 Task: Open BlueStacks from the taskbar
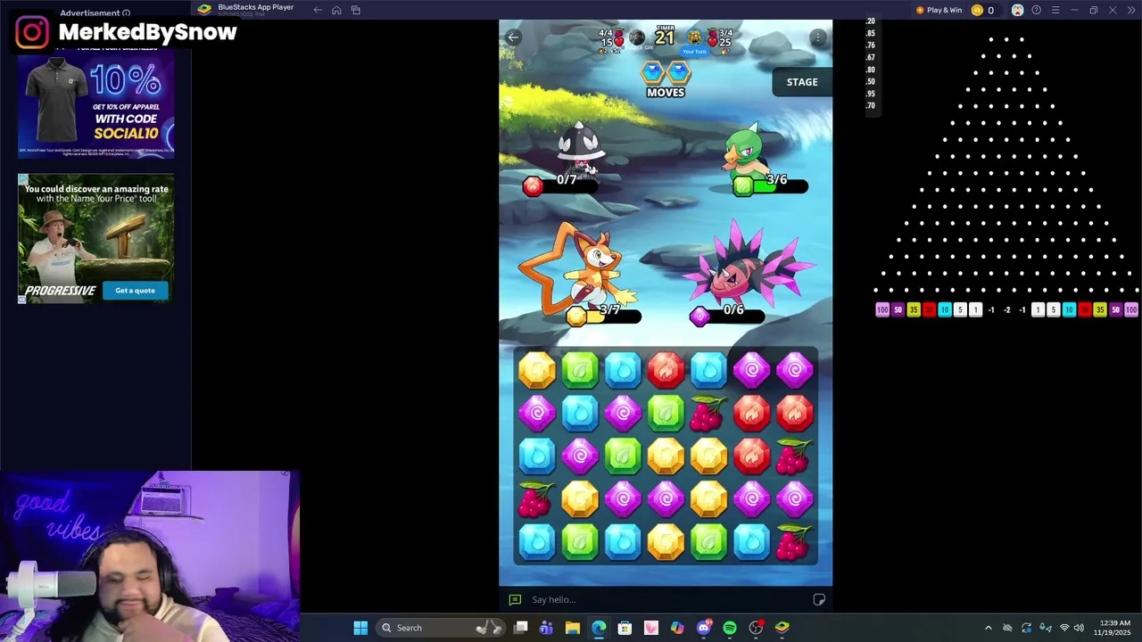pyautogui.click(x=782, y=628)
